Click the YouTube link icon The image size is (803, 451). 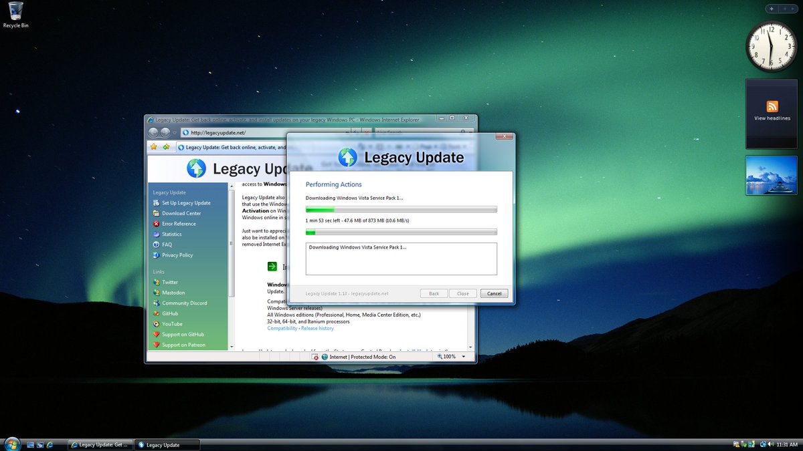tap(157, 324)
